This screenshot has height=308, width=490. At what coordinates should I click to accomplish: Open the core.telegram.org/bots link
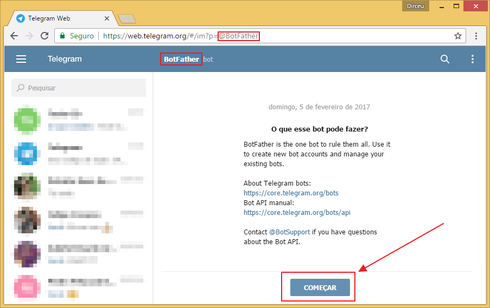click(x=291, y=193)
